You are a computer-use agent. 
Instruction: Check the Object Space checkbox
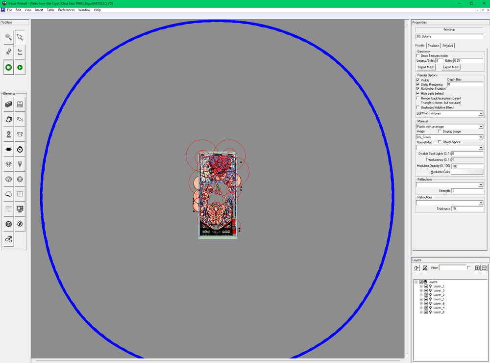pyautogui.click(x=440, y=142)
